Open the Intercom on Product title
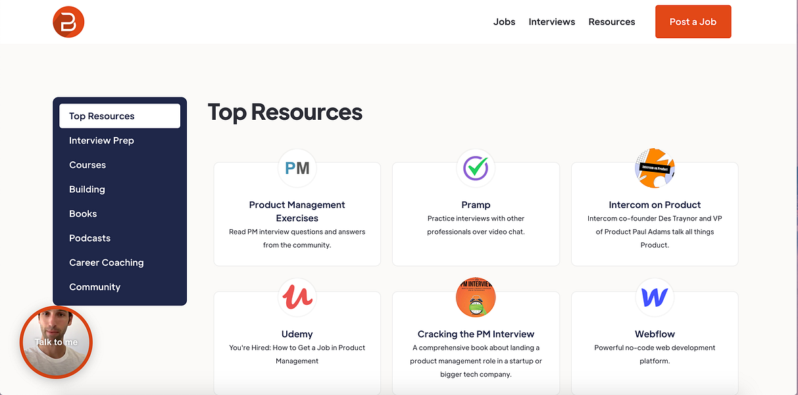Screen dimensions: 798x395 click(655, 205)
